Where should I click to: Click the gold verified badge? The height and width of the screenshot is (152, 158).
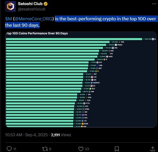point(46,4)
